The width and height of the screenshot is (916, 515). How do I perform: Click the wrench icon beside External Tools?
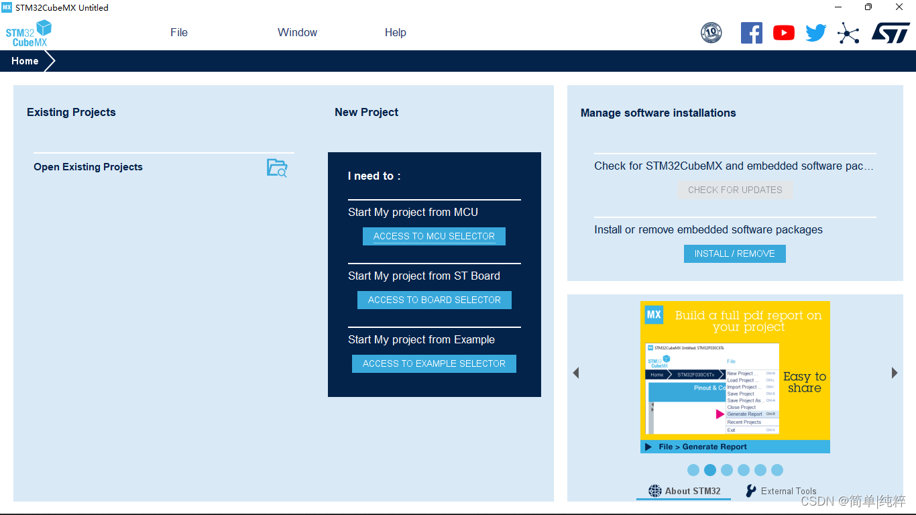point(751,491)
